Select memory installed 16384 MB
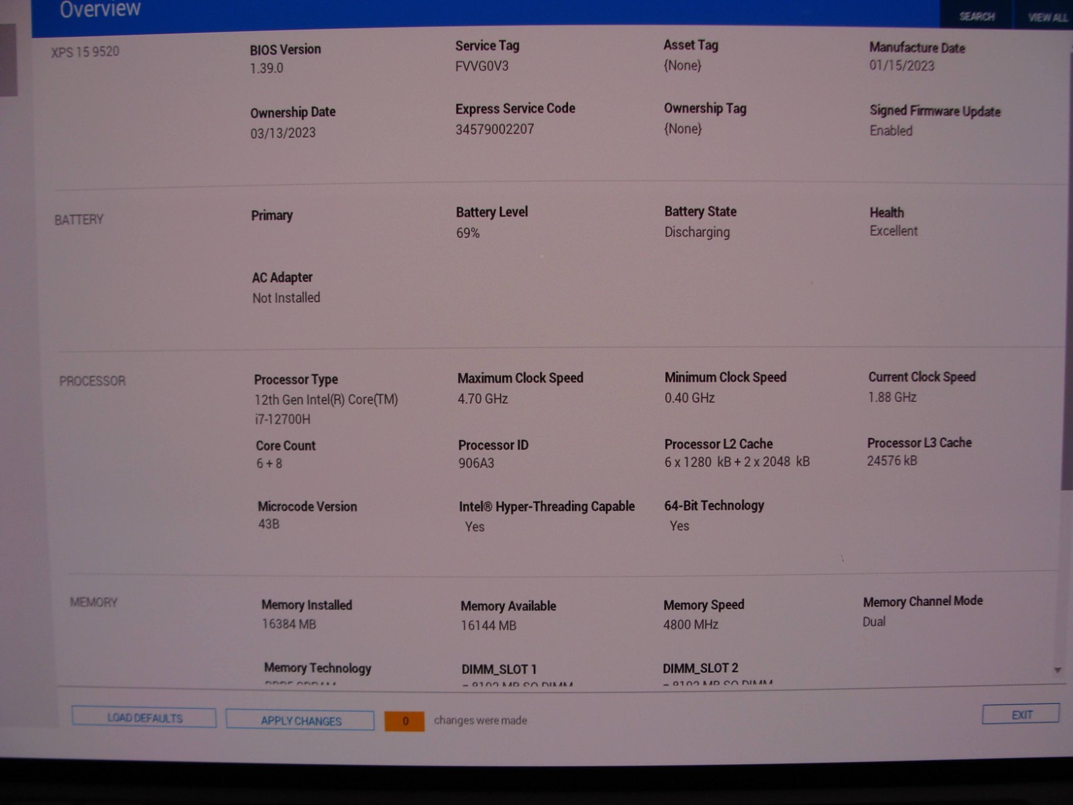The width and height of the screenshot is (1073, 805). (289, 624)
